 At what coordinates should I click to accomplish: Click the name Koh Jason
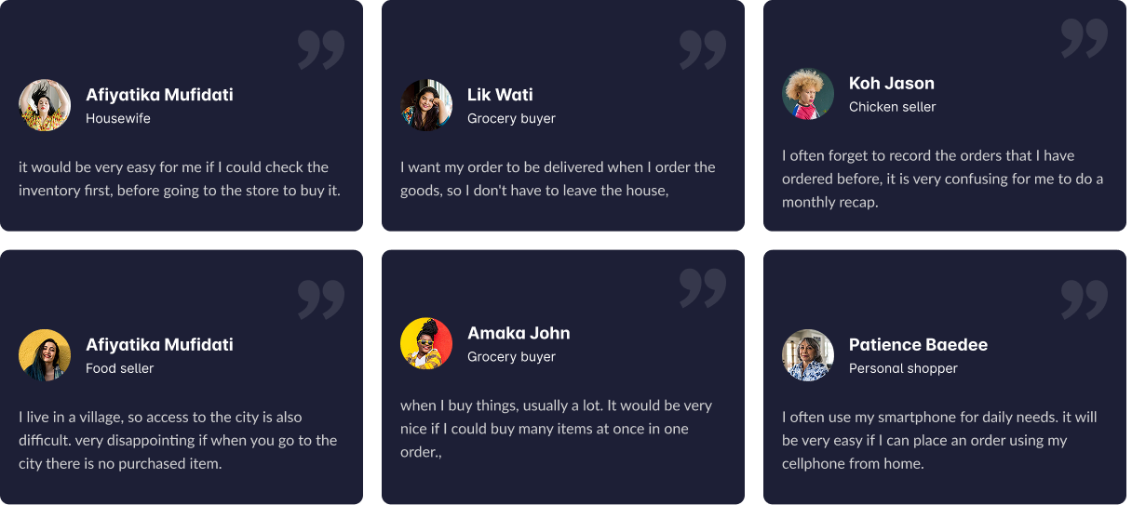(x=892, y=83)
